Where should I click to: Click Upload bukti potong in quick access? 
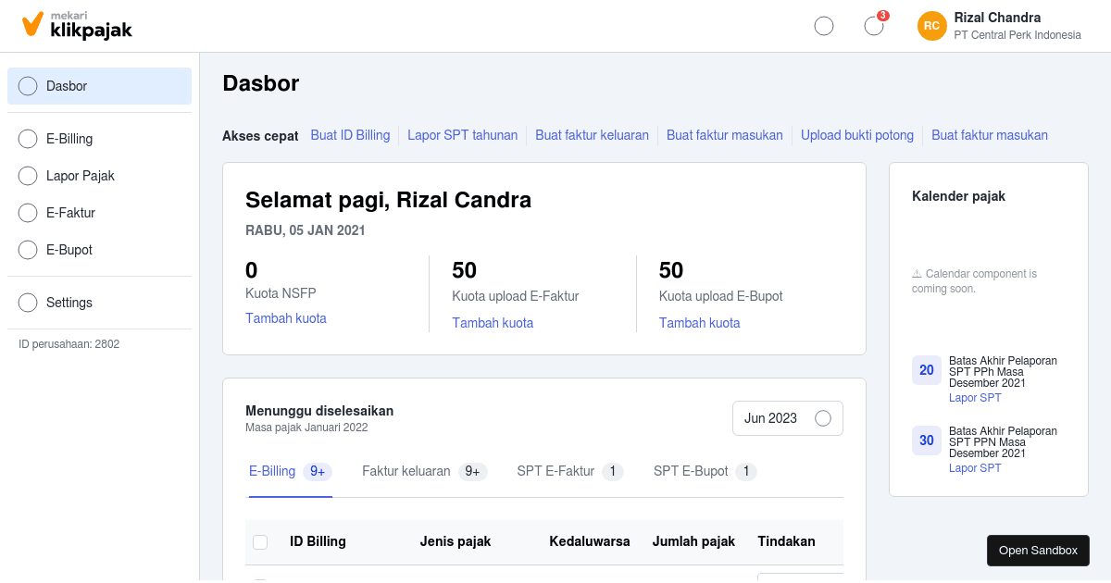click(856, 135)
